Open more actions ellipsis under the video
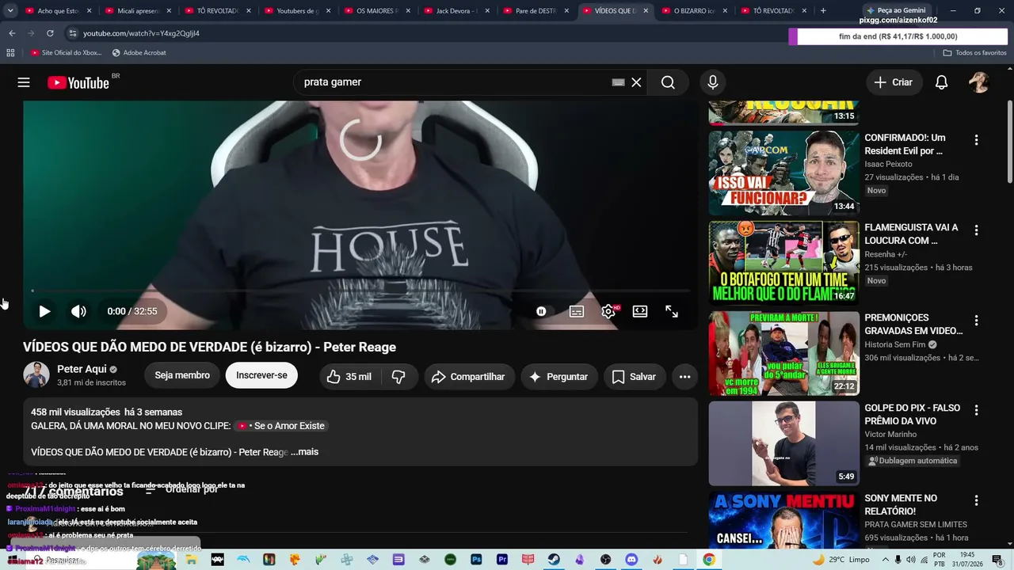Screen dimensions: 1014x570 pyautogui.click(x=685, y=377)
